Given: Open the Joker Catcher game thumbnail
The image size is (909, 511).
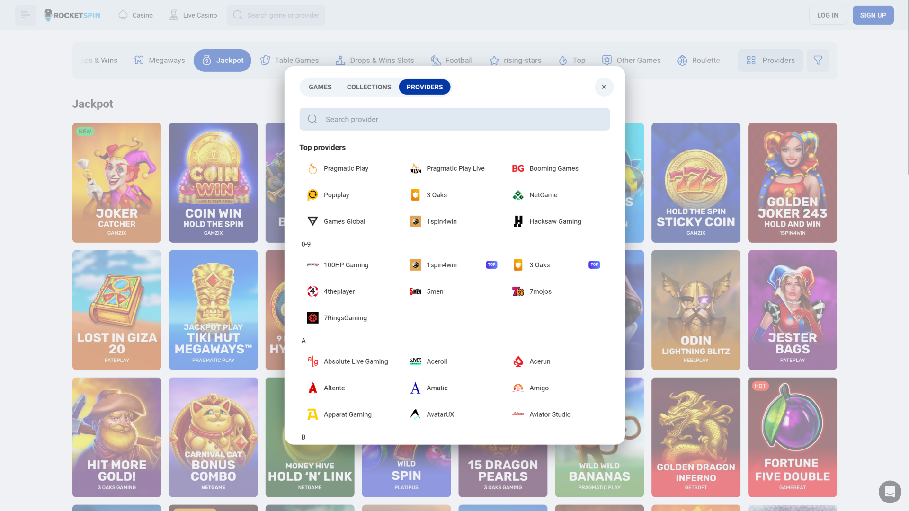Looking at the screenshot, I should [x=116, y=183].
